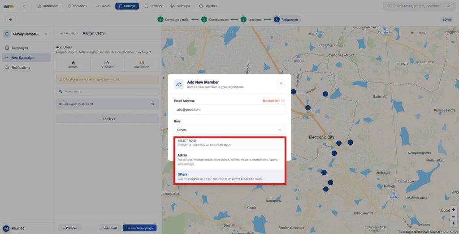Click the Campaigns breadcrumb link
The width and height of the screenshot is (459, 234).
(69, 33)
